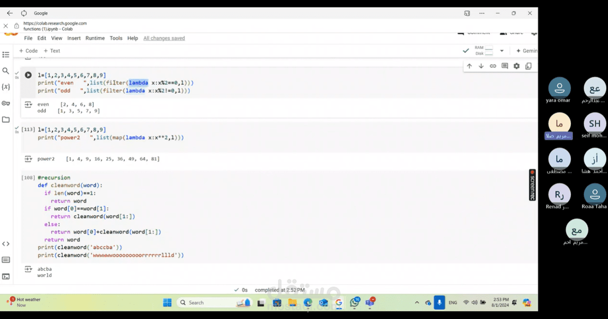Image resolution: width=608 pixels, height=319 pixels.
Task: Click the Windows Search box
Action: [x=210, y=302]
